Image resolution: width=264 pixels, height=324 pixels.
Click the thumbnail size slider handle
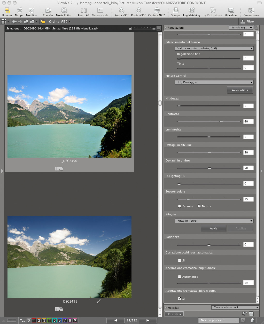click(154, 29)
